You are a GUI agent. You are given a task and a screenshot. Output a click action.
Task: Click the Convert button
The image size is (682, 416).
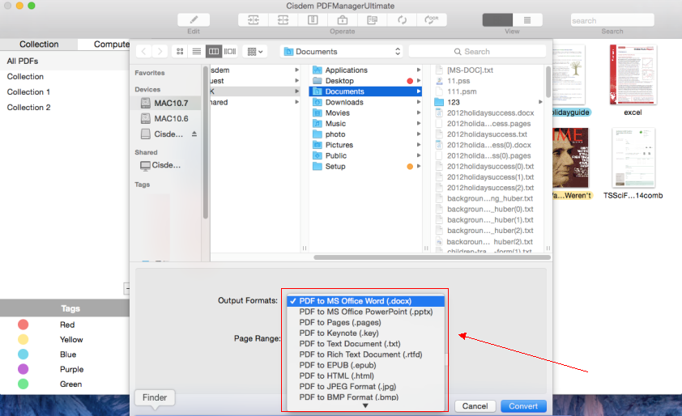[523, 406]
